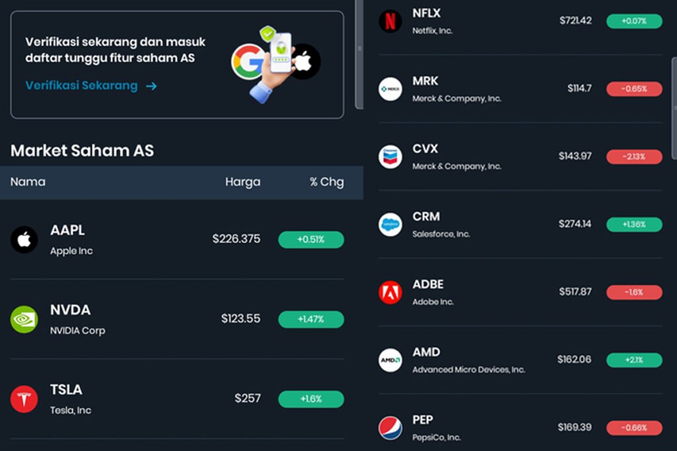Click the arrow next to Verifikasi Sekarang
This screenshot has width=677, height=451.
pyautogui.click(x=151, y=87)
